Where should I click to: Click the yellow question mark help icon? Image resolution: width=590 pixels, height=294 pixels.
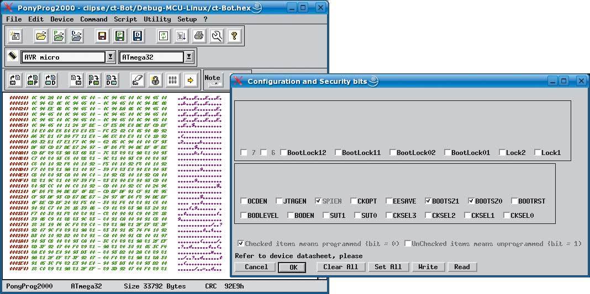[234, 36]
